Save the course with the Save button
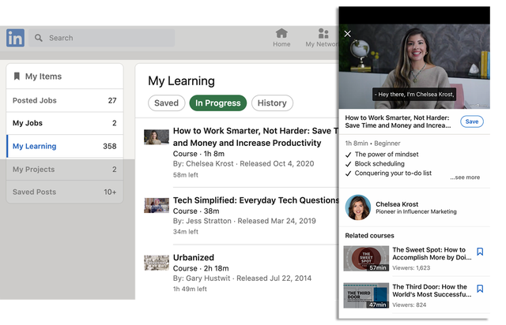Viewport: 506px width, 325px height. click(471, 121)
